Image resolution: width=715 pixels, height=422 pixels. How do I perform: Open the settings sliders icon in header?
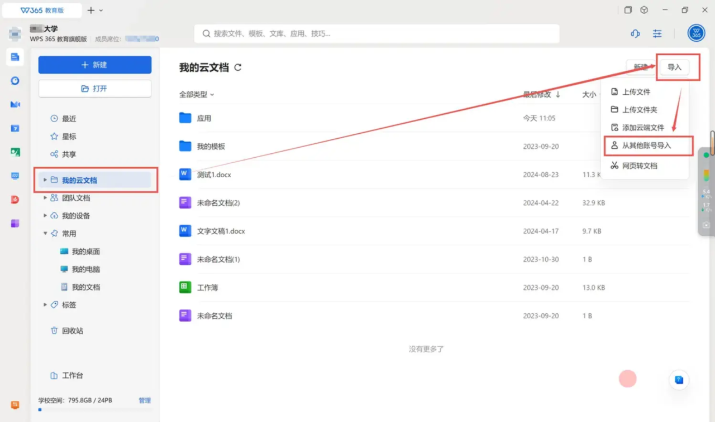[x=657, y=33]
